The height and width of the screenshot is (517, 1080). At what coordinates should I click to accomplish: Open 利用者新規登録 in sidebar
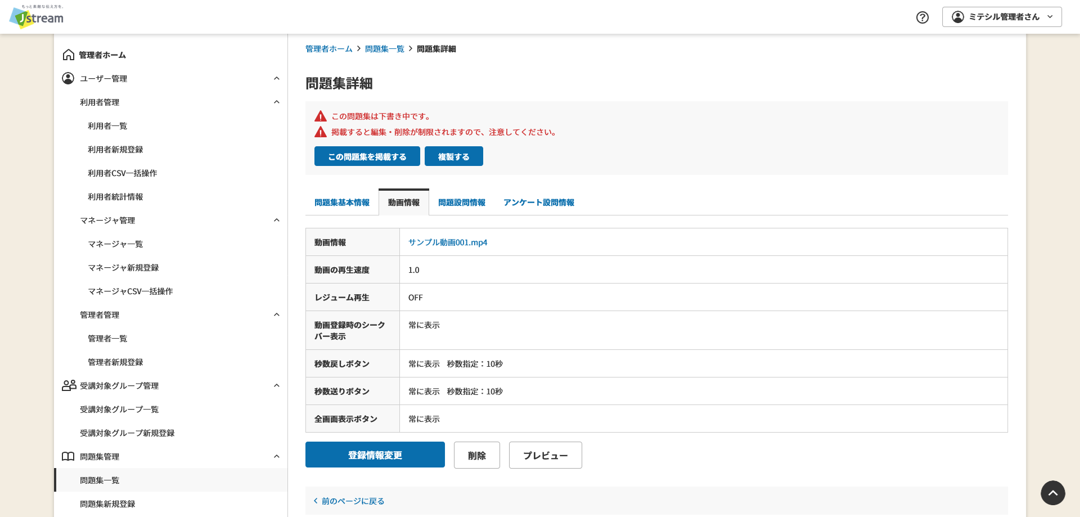point(115,150)
